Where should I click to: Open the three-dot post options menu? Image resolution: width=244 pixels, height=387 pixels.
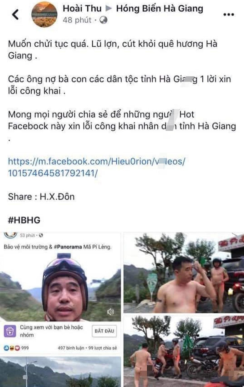point(229,15)
